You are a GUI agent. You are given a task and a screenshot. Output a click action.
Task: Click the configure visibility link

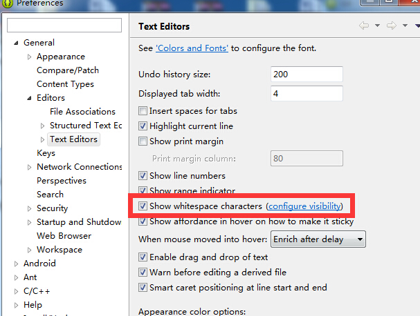[304, 206]
